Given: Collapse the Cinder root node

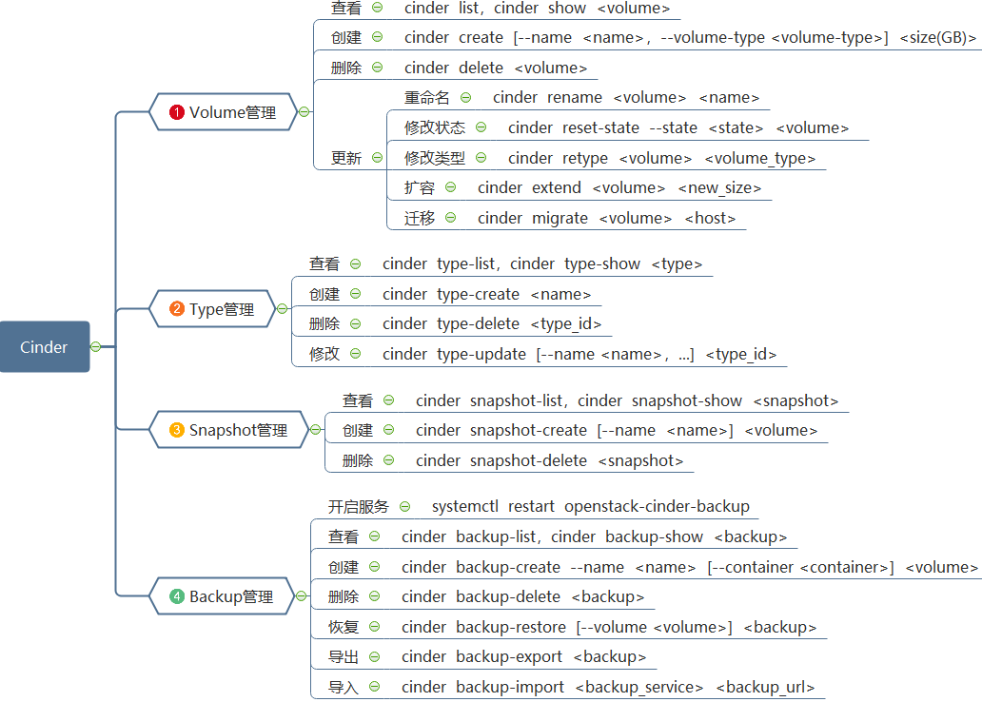Looking at the screenshot, I should (96, 347).
